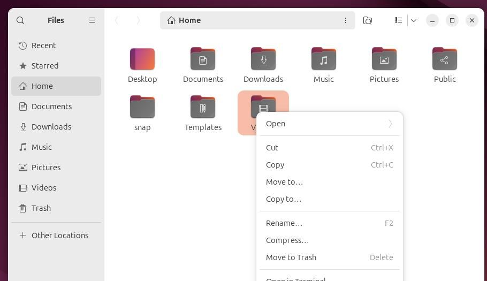Choose Copy to… from the context menu
This screenshot has width=487, height=281.
[x=330, y=199]
